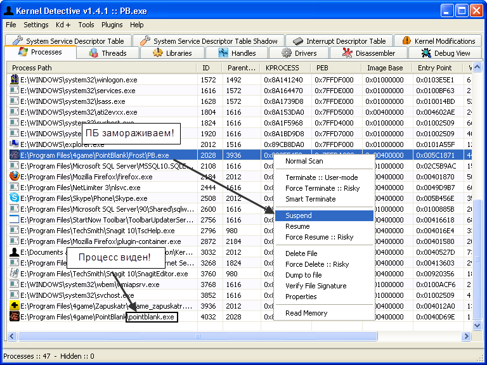
Task: Click the 4game Zapuskatr process icon
Action: (15, 305)
